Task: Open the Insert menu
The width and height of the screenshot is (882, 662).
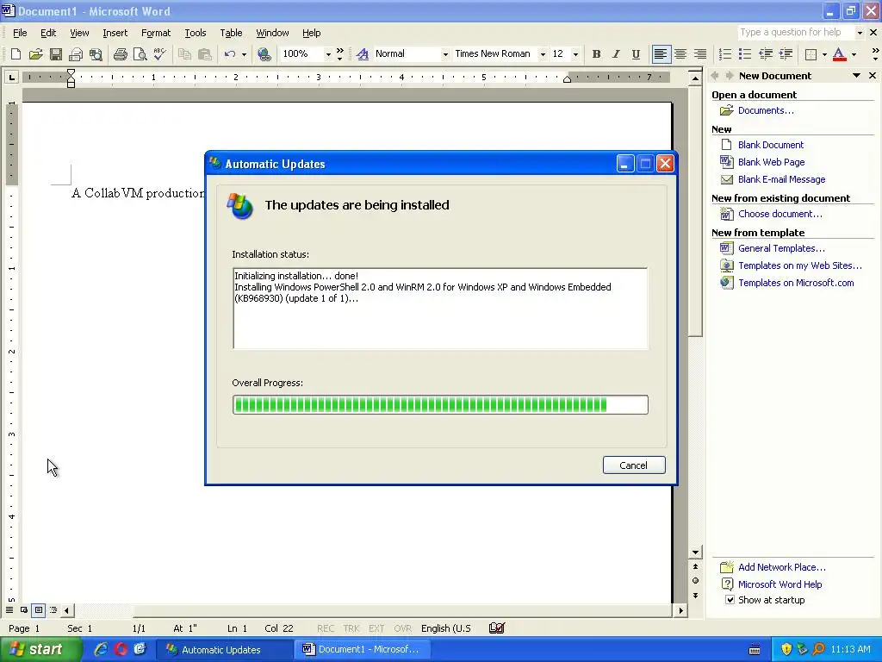Action: [x=115, y=33]
